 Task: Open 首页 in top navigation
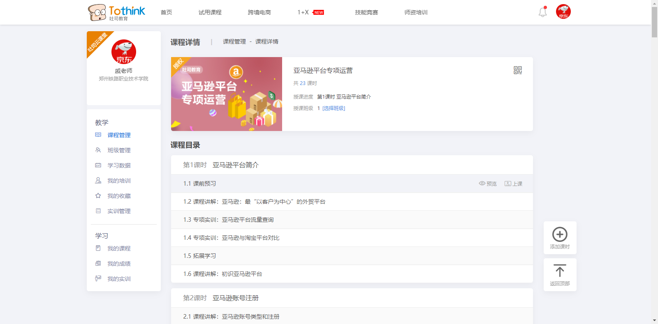pos(167,12)
